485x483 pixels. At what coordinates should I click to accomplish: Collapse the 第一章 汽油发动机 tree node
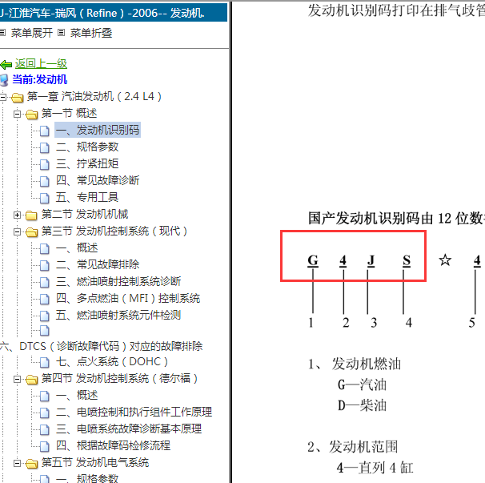2,97
